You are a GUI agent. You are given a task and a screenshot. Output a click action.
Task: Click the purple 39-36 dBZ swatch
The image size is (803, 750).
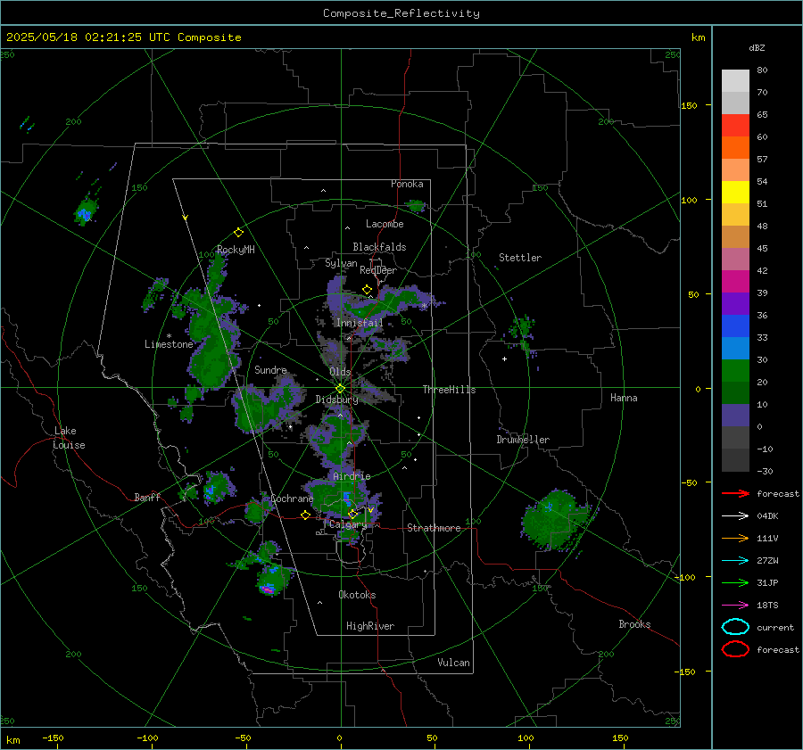(735, 303)
